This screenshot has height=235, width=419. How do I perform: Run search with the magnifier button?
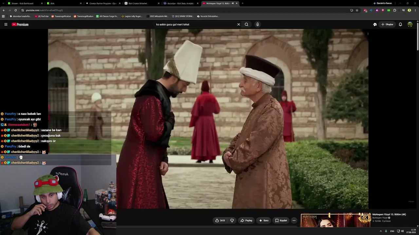click(246, 24)
